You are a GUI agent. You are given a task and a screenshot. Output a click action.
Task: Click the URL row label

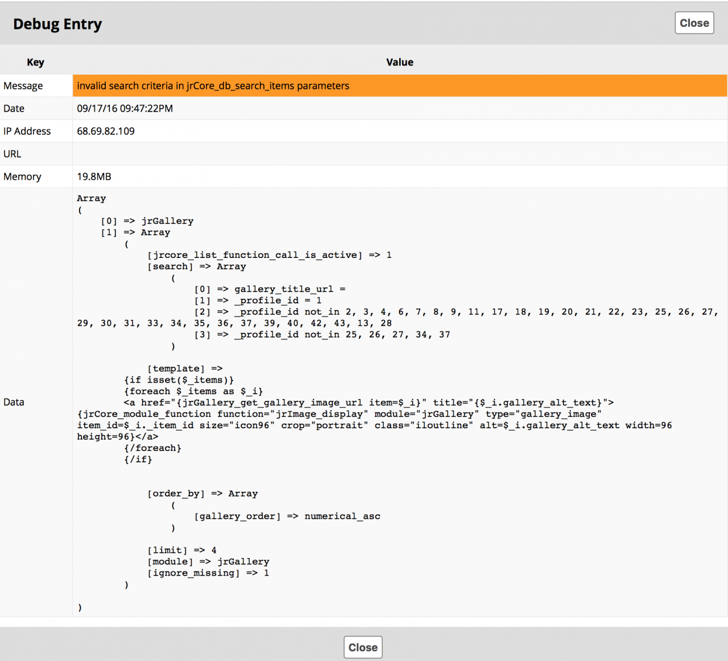pos(13,154)
